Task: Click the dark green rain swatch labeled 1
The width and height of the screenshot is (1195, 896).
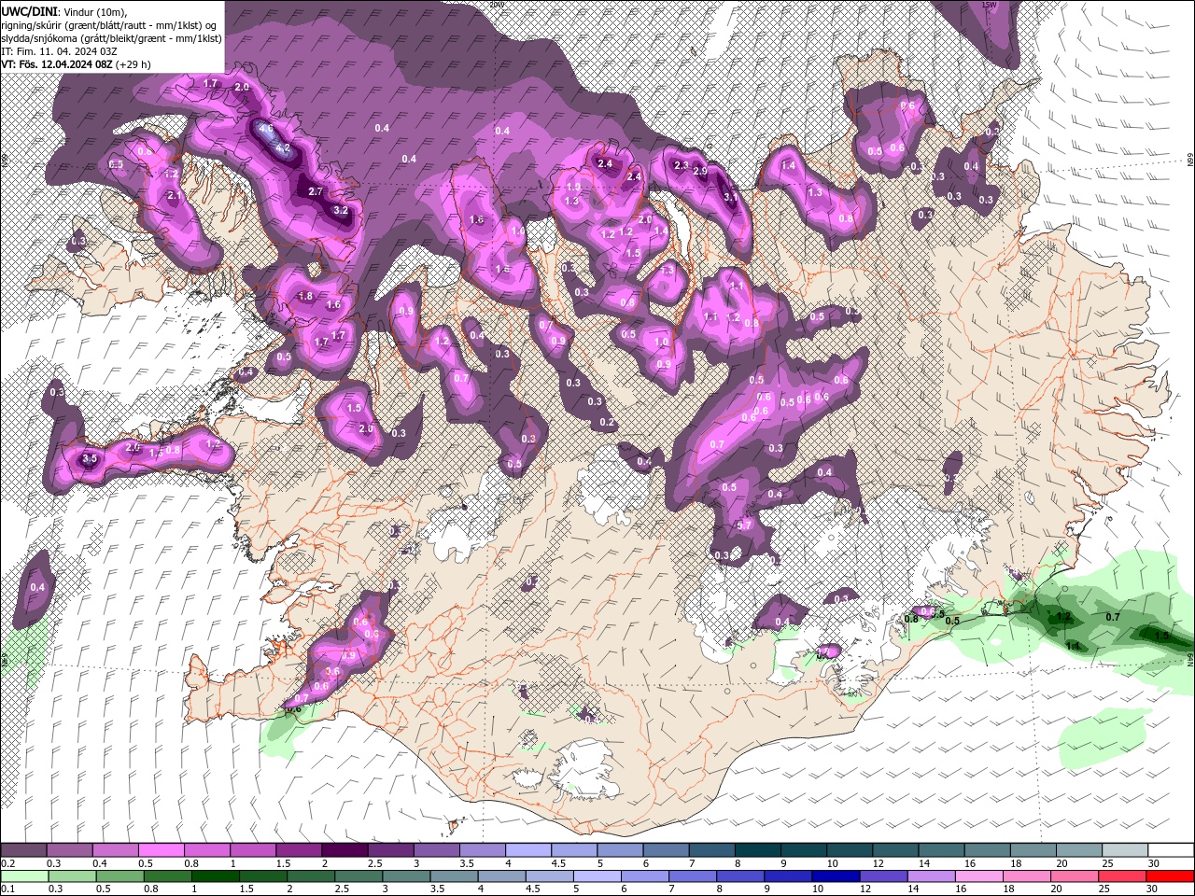Action: pos(214,876)
